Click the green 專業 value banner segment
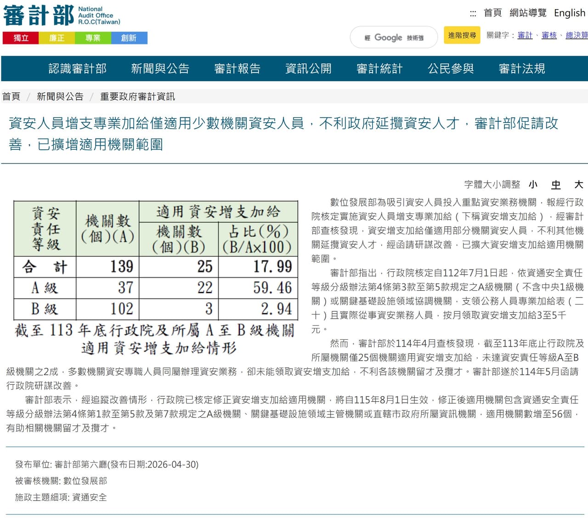The width and height of the screenshot is (588, 518). pos(93,38)
